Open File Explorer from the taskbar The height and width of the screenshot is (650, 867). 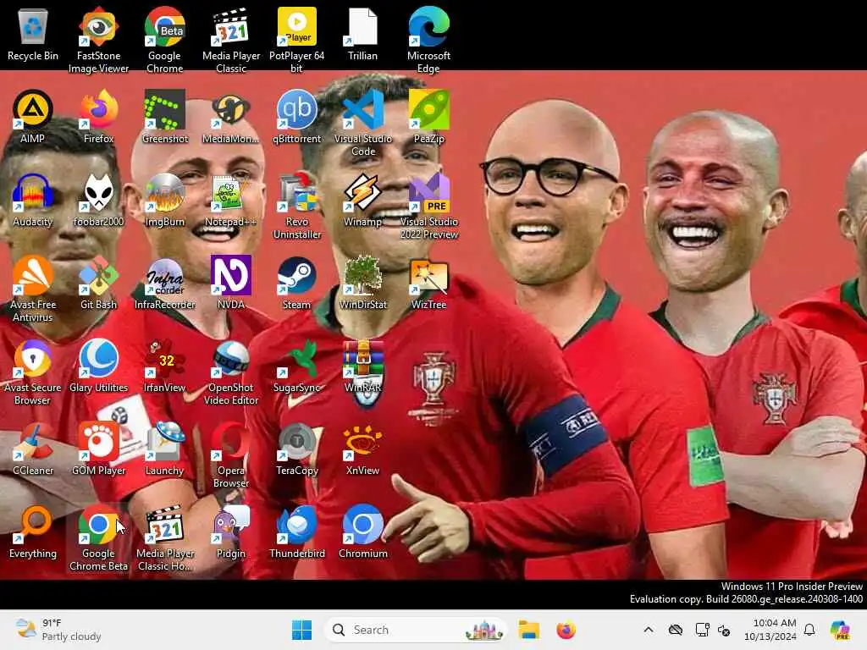(528, 630)
